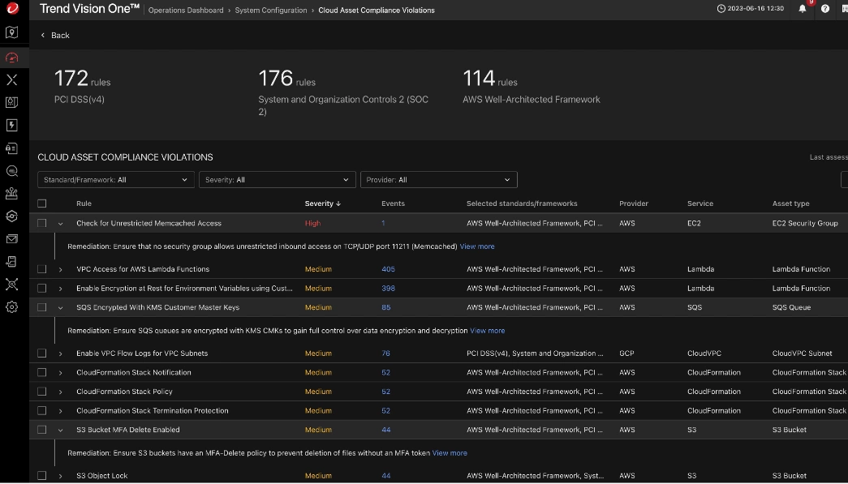The height and width of the screenshot is (484, 848).
Task: Open notifications bell icon
Action: pyautogui.click(x=803, y=9)
